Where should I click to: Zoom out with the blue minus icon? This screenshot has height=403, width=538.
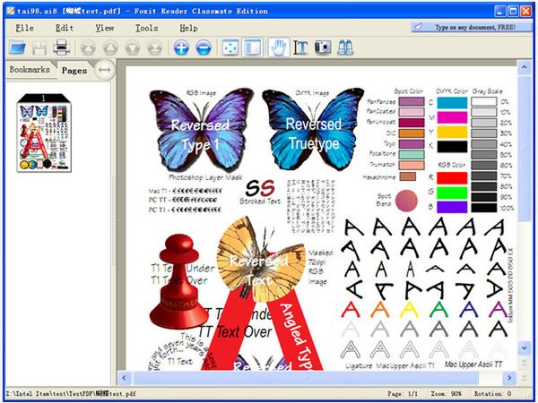pos(204,47)
